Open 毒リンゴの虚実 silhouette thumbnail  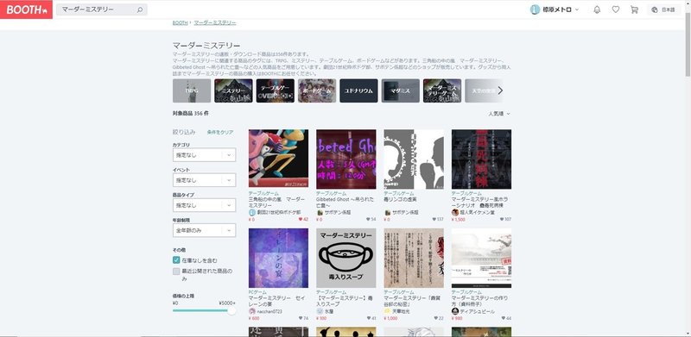click(414, 159)
